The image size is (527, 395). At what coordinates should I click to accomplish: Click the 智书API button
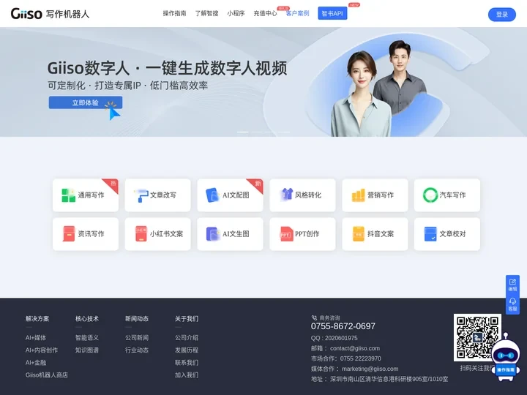pyautogui.click(x=332, y=13)
